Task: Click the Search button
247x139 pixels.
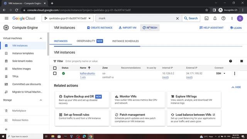Action: tap(191, 18)
